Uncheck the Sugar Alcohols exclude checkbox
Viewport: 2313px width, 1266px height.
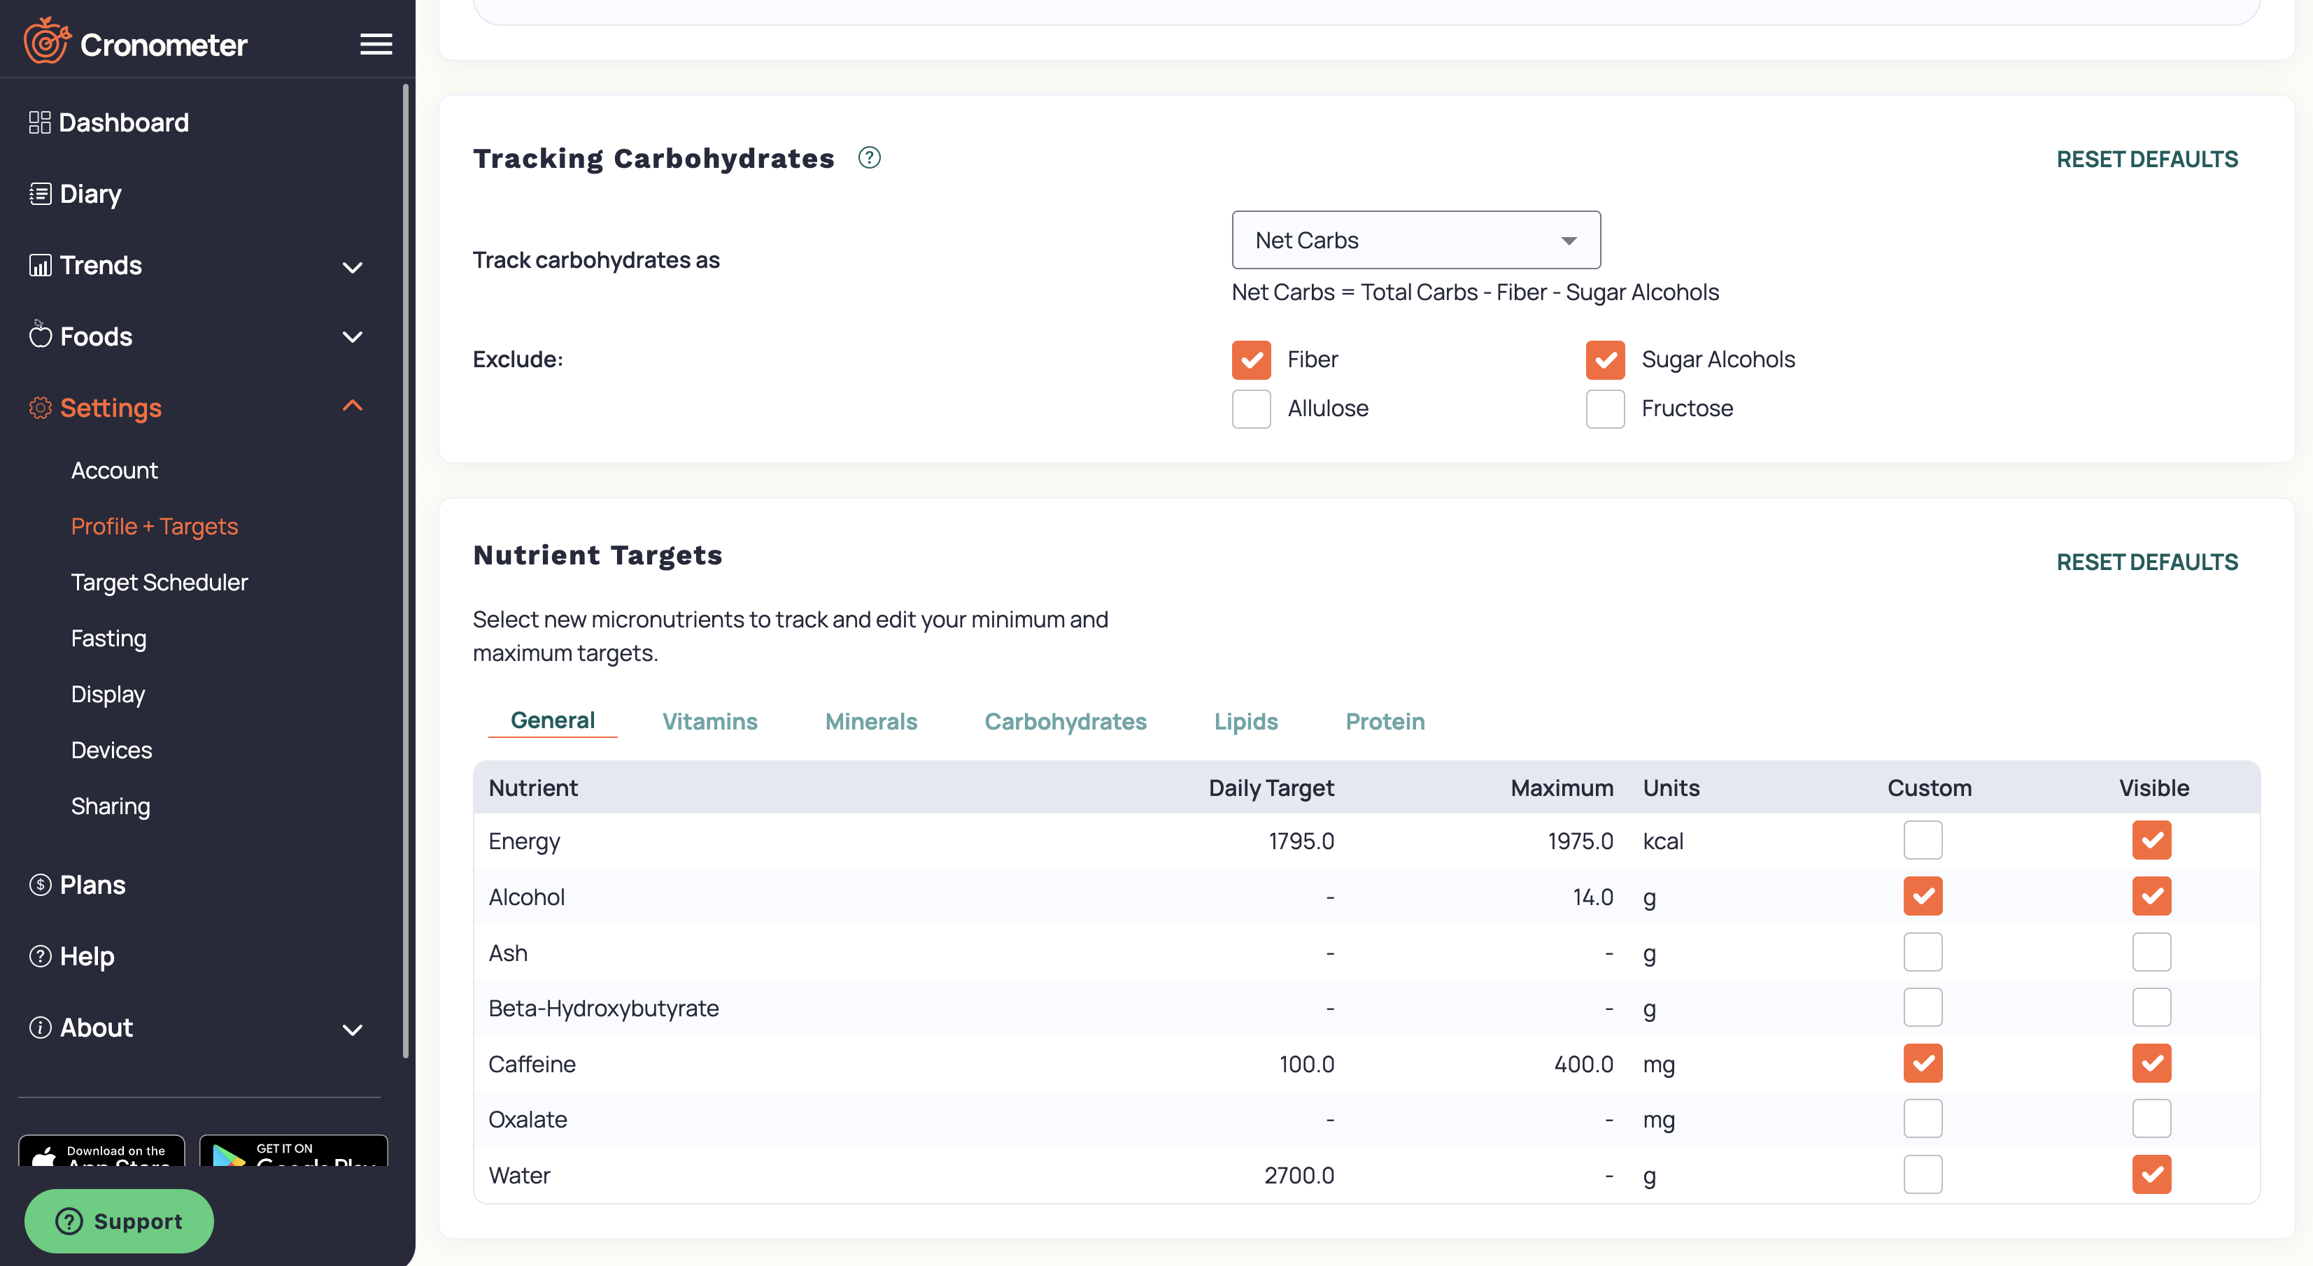(x=1604, y=360)
